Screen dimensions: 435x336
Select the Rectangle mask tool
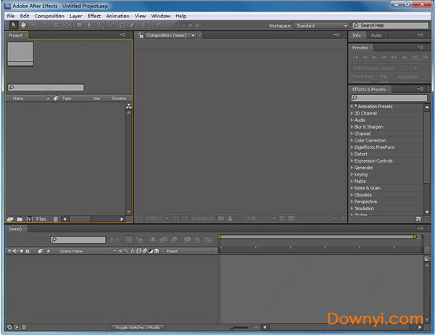79,25
